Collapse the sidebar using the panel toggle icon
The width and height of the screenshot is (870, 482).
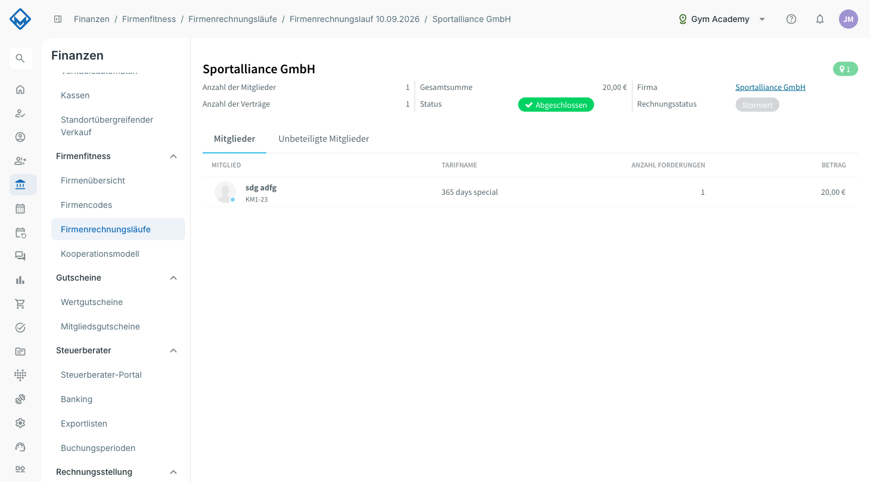pos(58,19)
